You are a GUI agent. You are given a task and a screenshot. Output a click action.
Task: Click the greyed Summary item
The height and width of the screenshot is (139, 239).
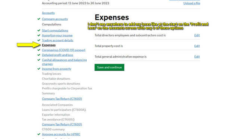(x=48, y=94)
